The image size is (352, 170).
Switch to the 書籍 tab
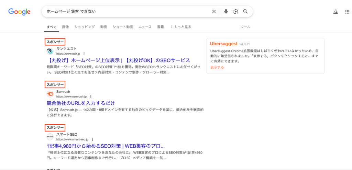click(161, 27)
